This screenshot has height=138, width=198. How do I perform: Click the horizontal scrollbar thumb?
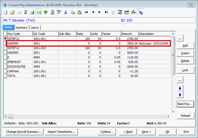(11, 116)
